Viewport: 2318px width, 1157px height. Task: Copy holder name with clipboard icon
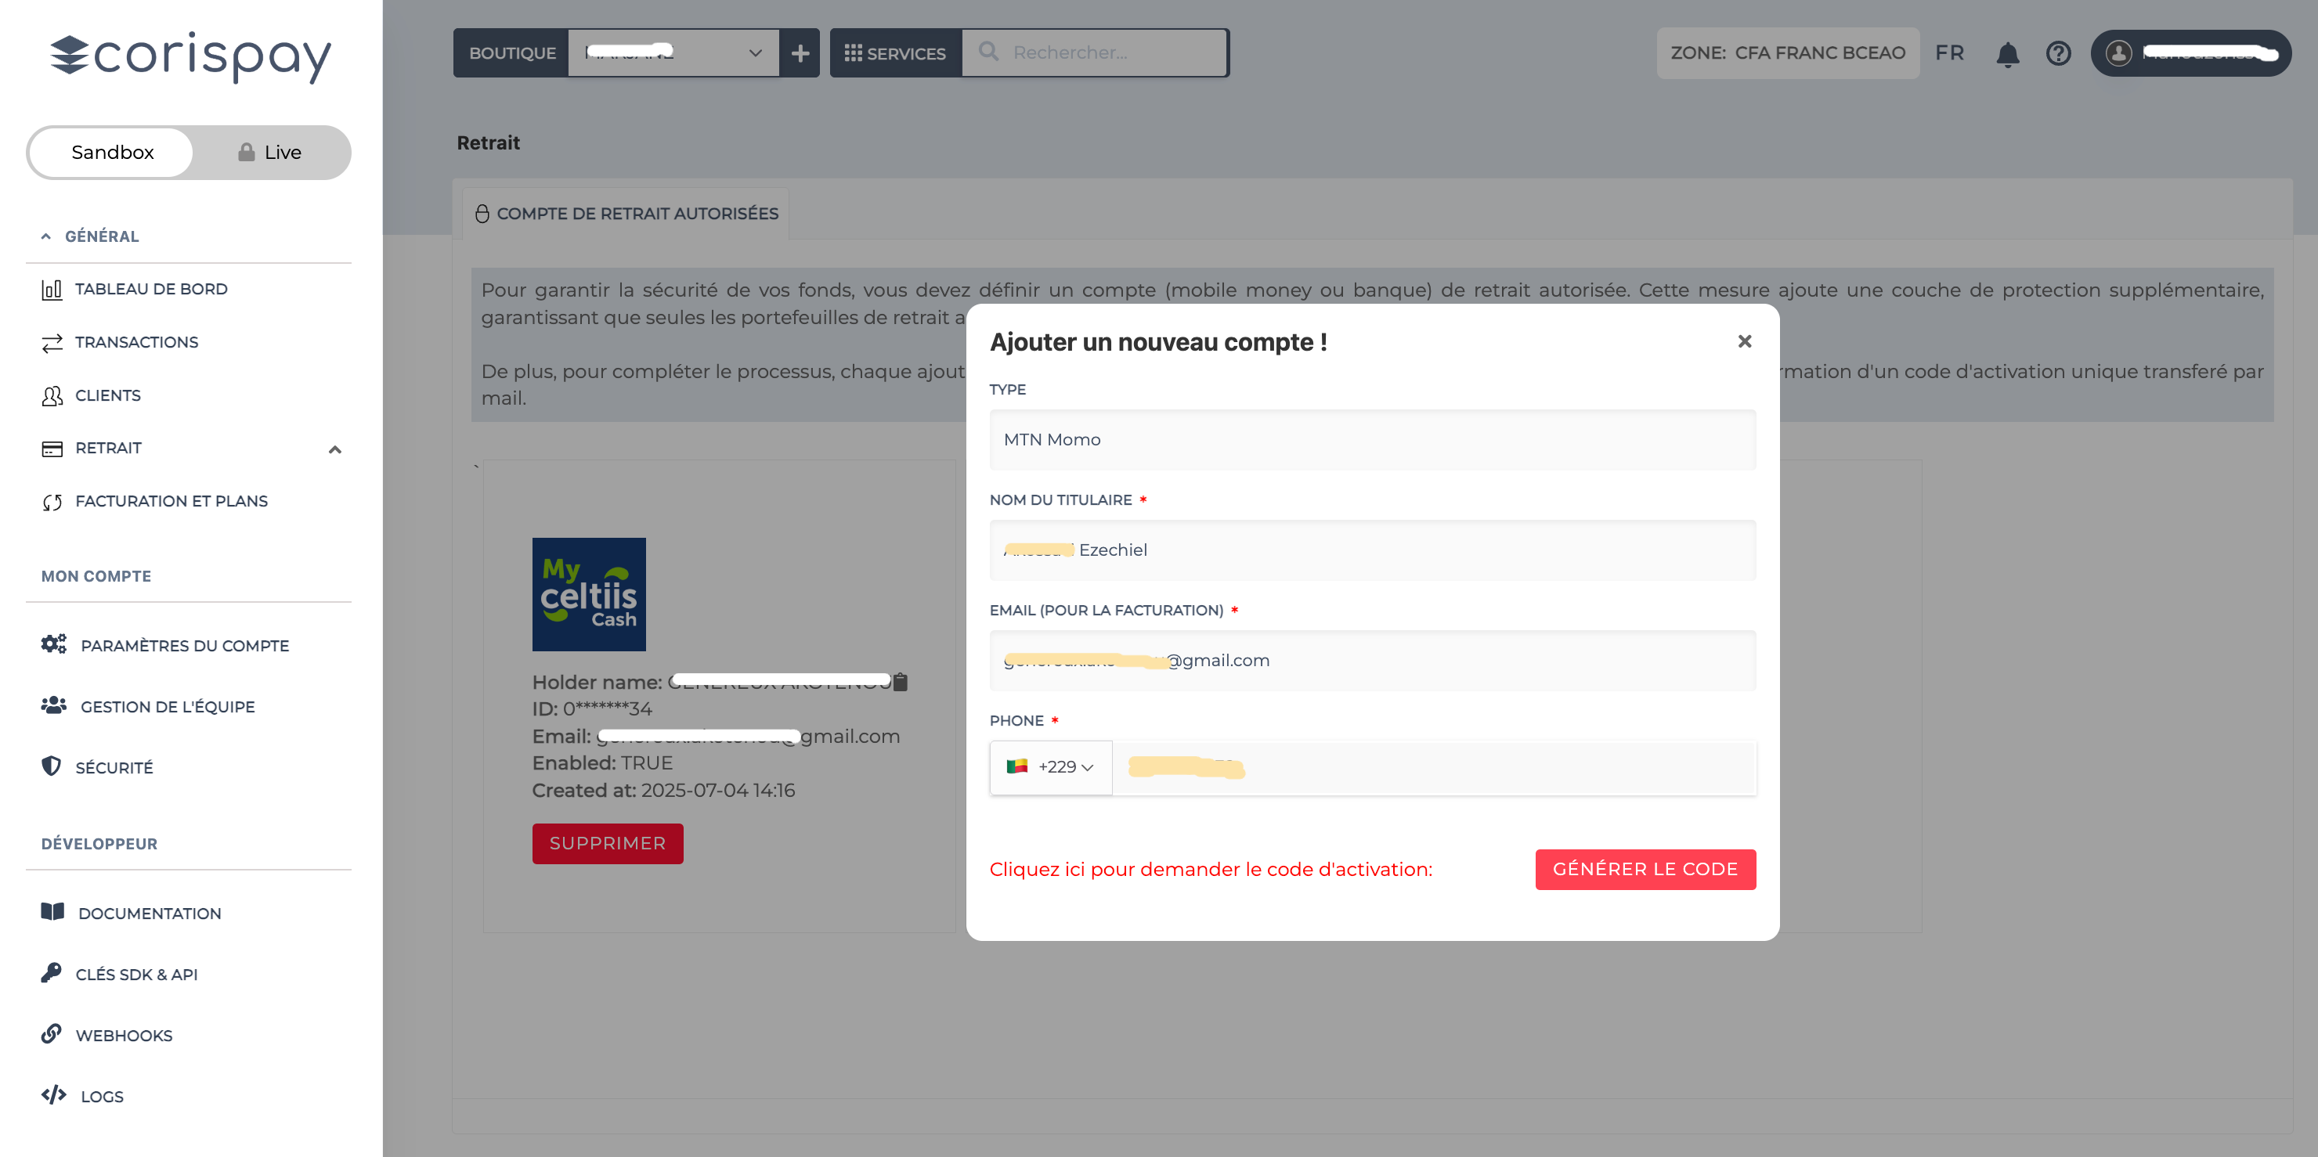point(900,682)
